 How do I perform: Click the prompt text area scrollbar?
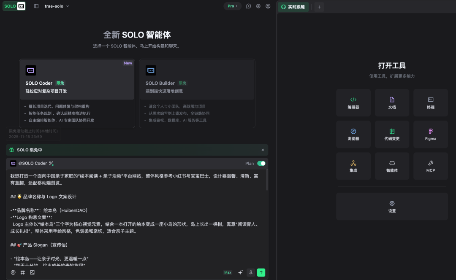[267, 180]
